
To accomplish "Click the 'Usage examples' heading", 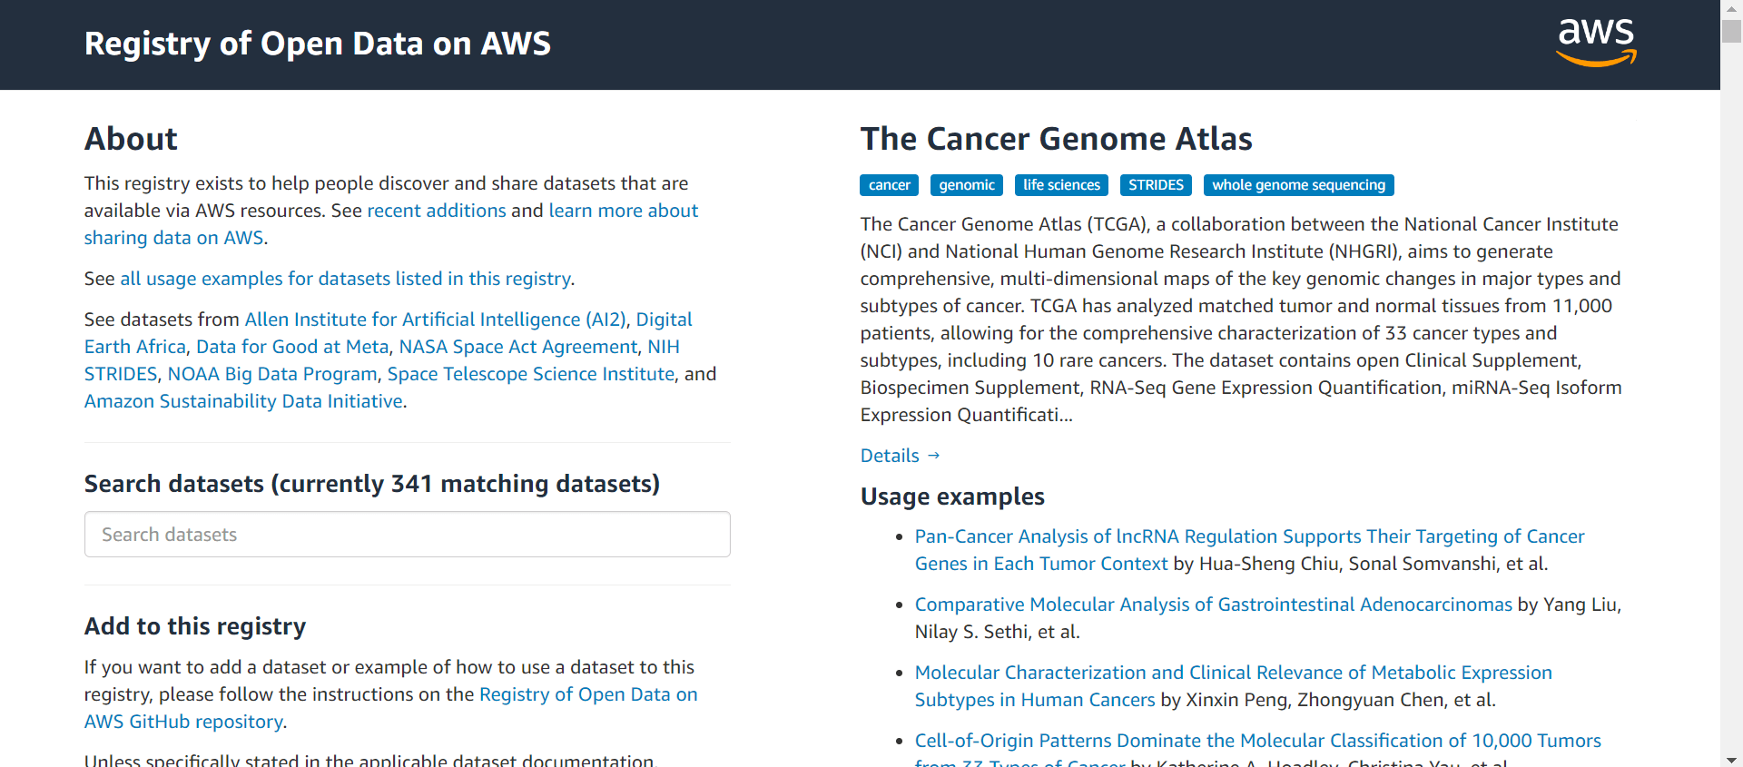I will click(952, 497).
